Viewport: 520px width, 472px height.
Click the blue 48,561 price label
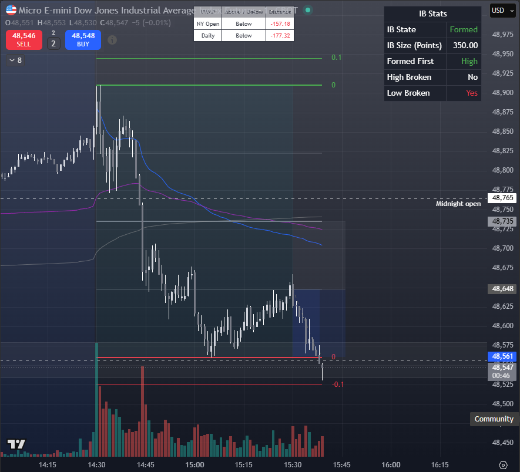pyautogui.click(x=502, y=356)
